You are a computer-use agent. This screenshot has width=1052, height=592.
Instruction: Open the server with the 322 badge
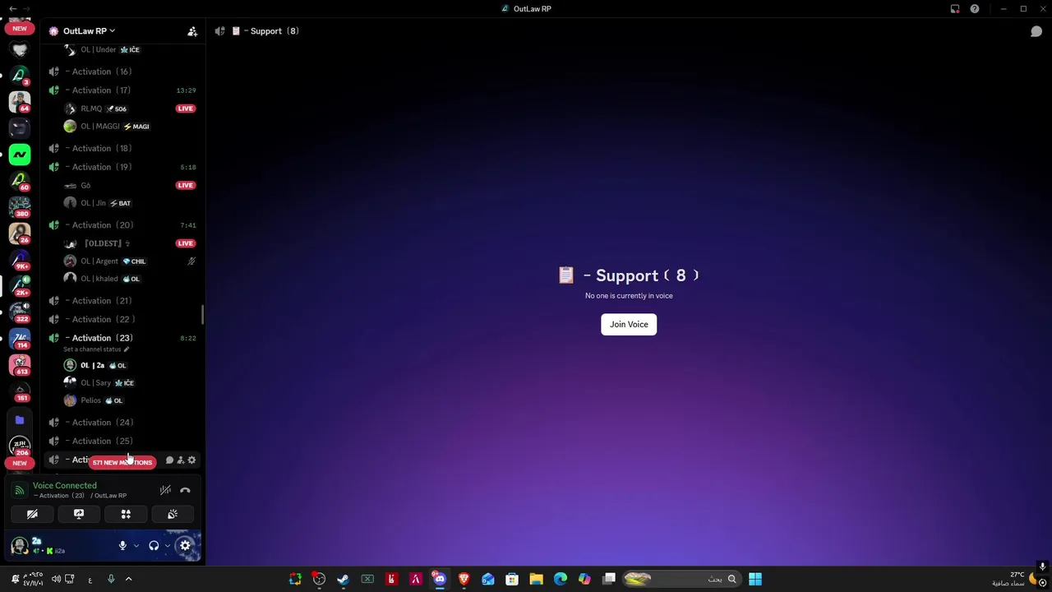20,312
